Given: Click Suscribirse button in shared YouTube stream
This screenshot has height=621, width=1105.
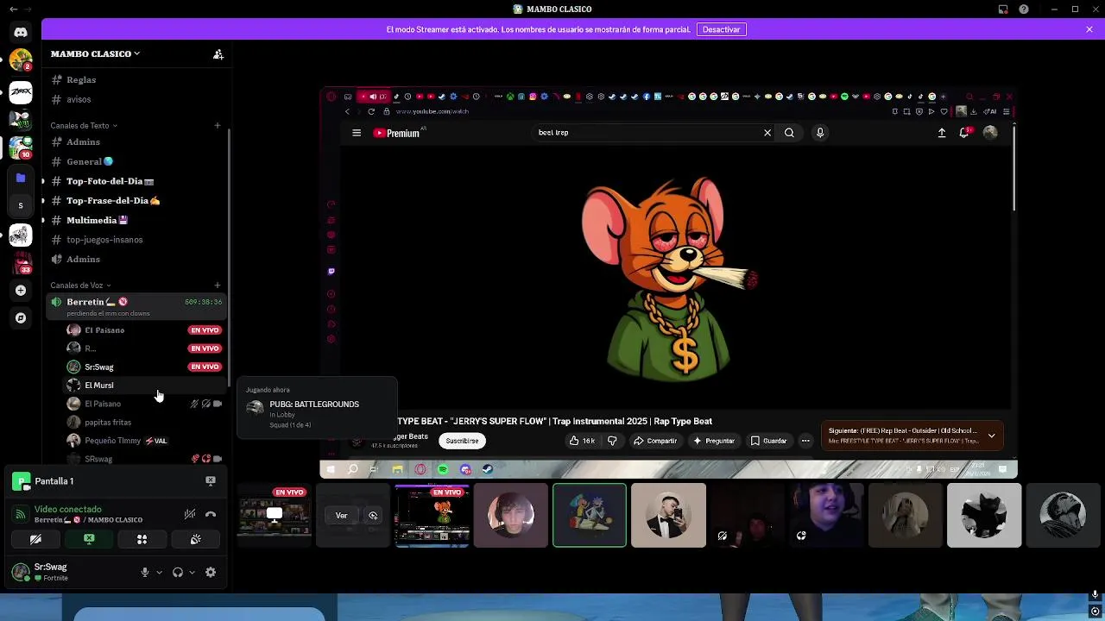Looking at the screenshot, I should click(462, 441).
